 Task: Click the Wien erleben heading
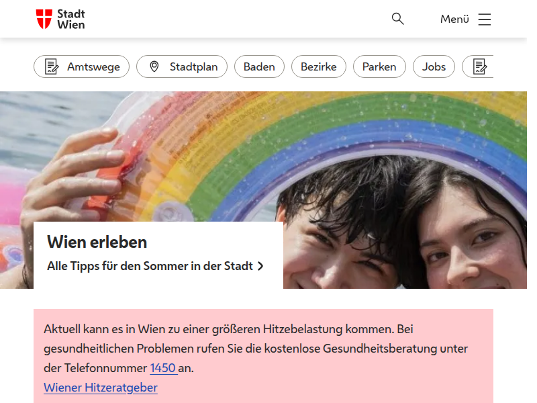coord(97,242)
